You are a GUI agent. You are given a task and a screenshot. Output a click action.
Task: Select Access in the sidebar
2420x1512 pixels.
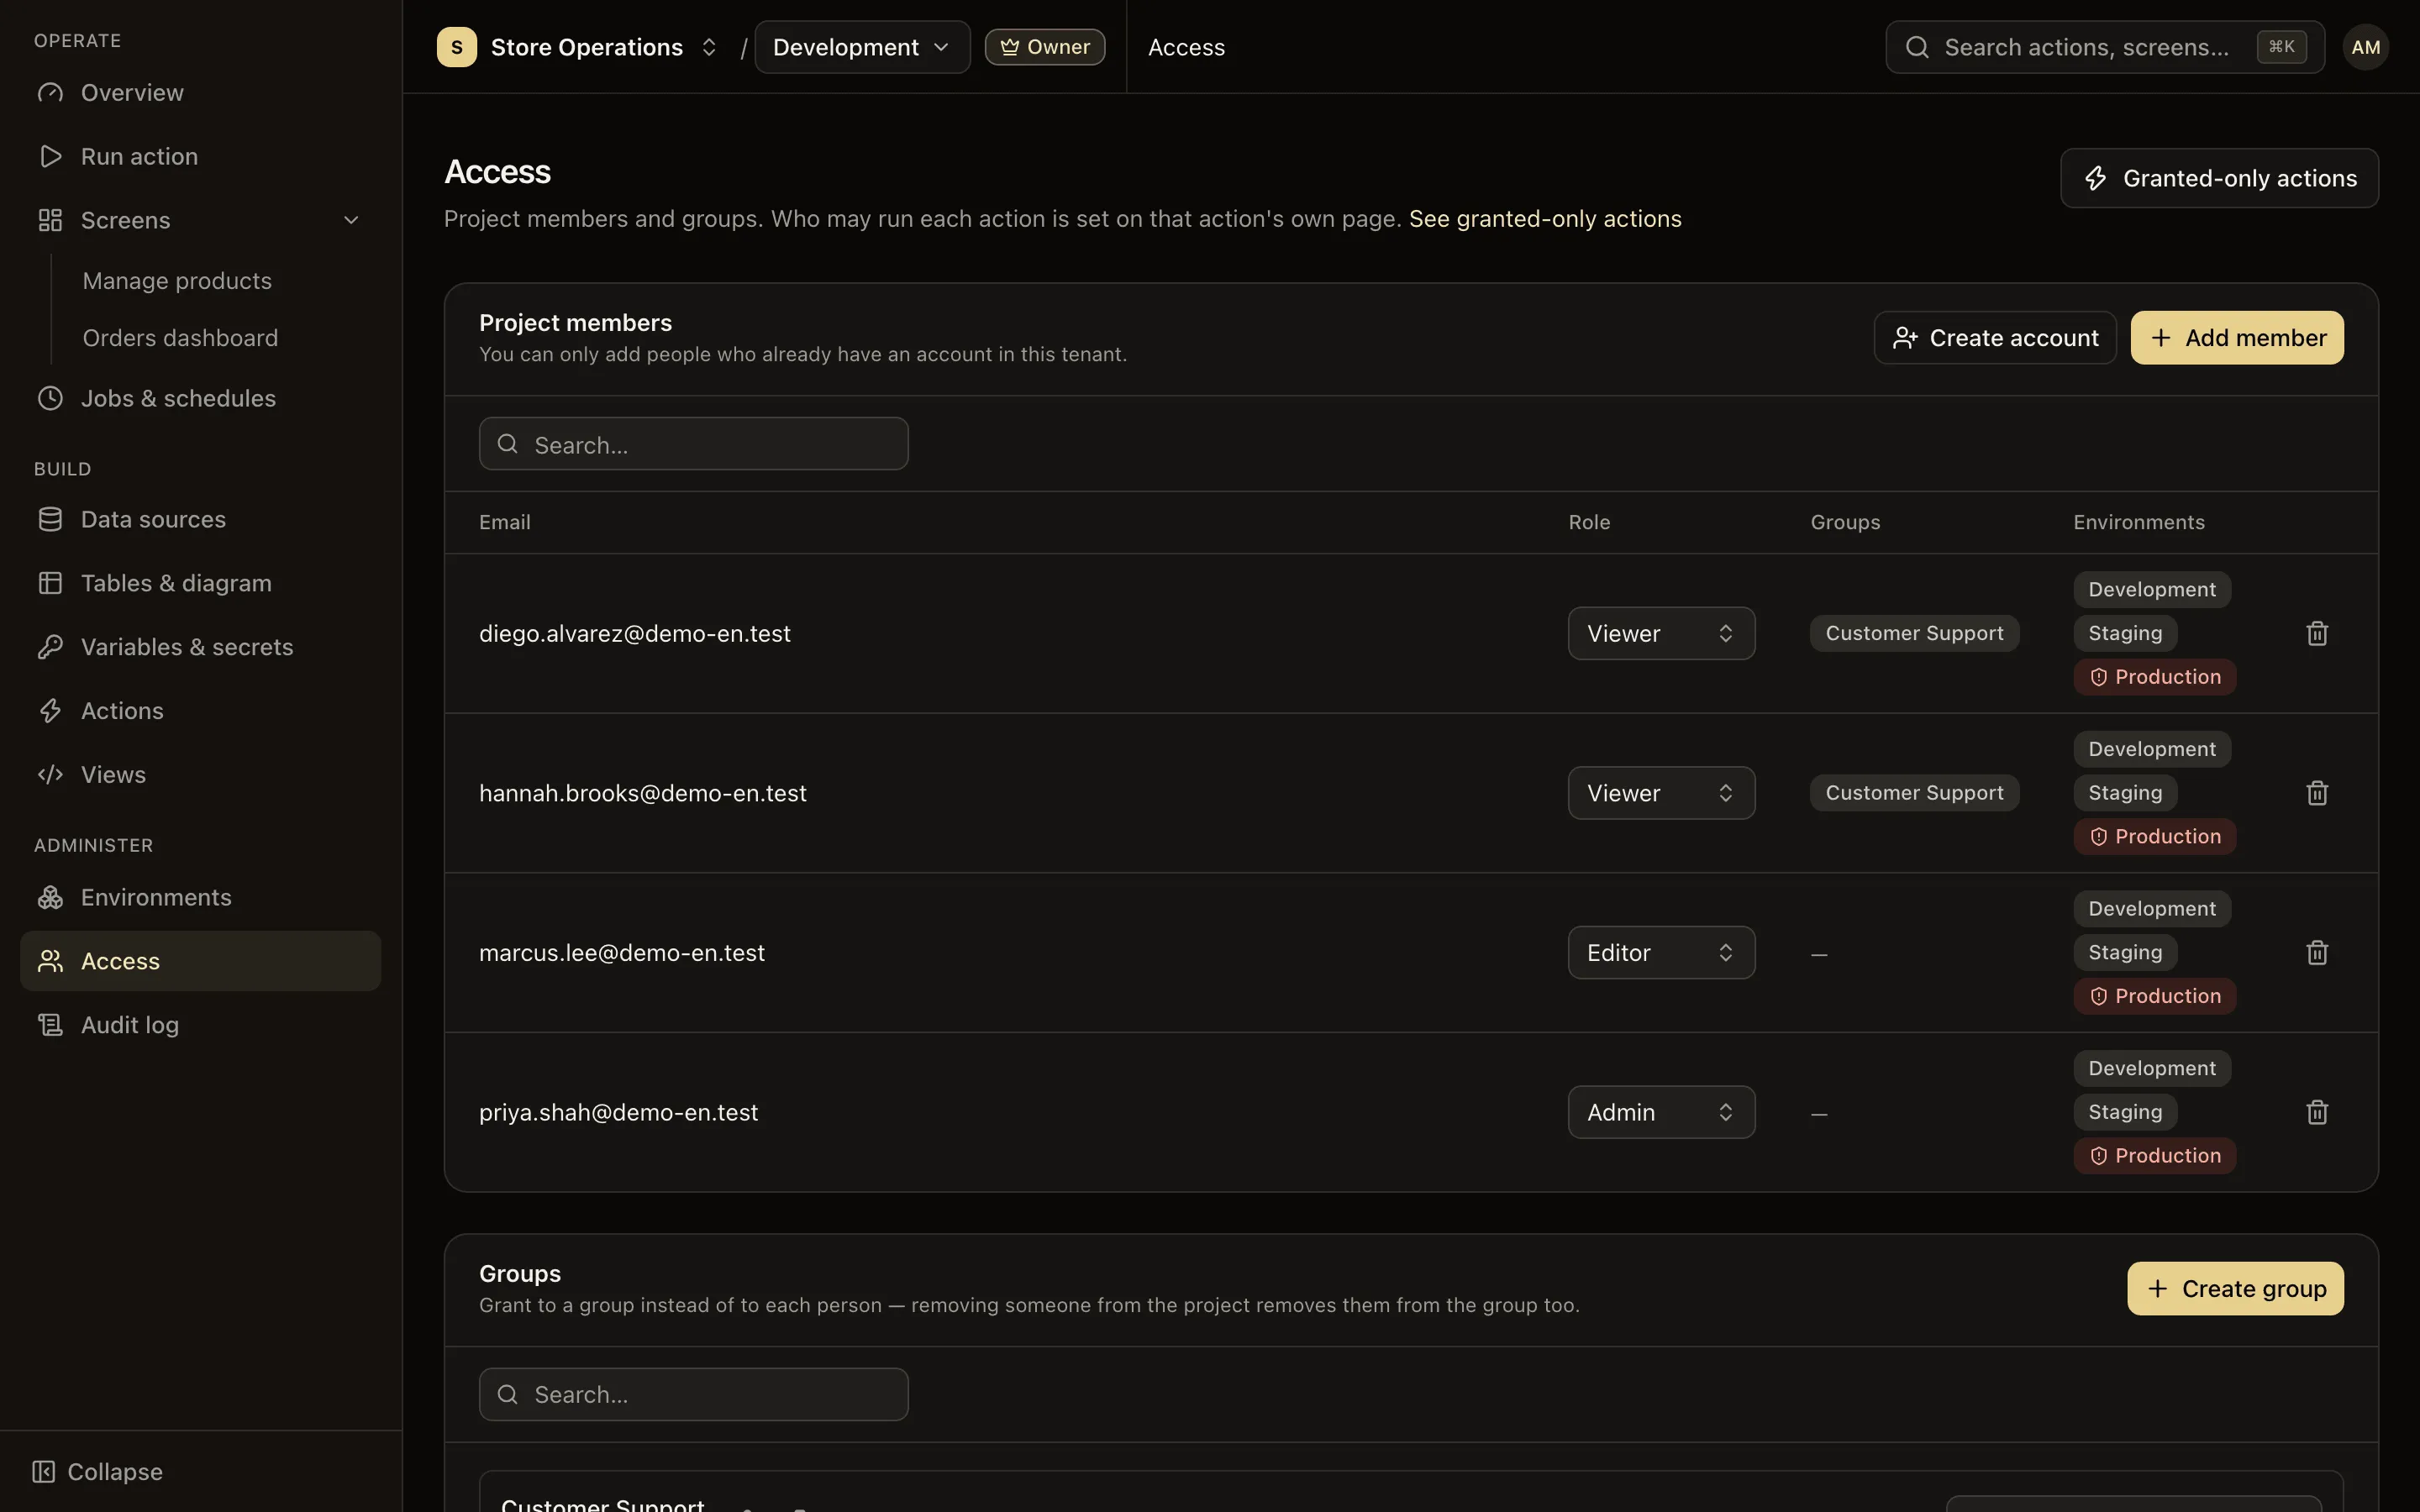click(200, 961)
